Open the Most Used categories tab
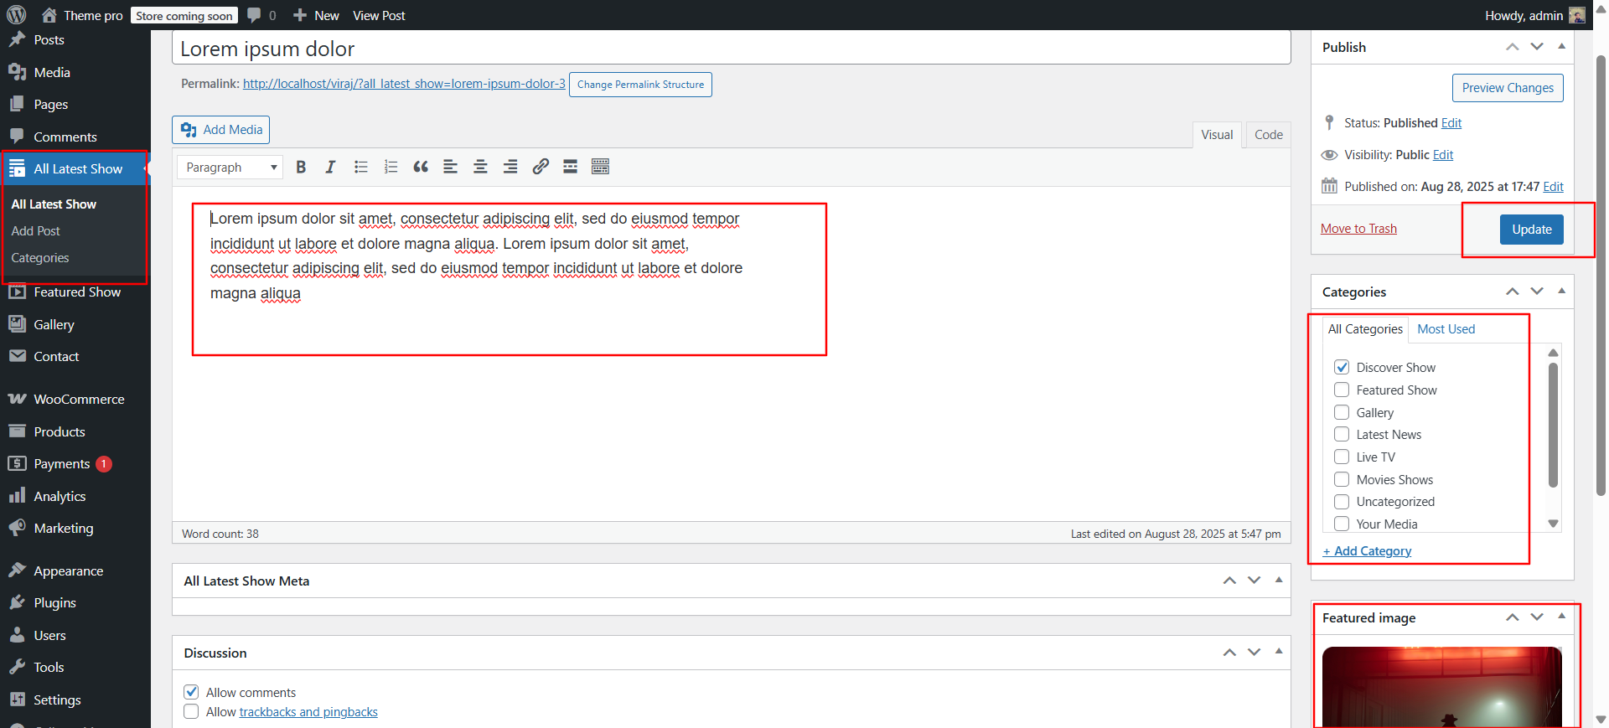 [1446, 329]
